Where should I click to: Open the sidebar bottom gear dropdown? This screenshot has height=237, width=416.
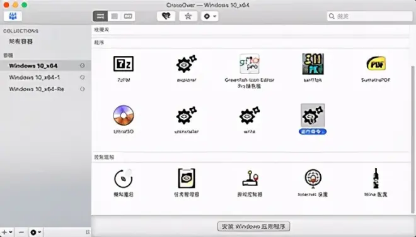(x=35, y=232)
